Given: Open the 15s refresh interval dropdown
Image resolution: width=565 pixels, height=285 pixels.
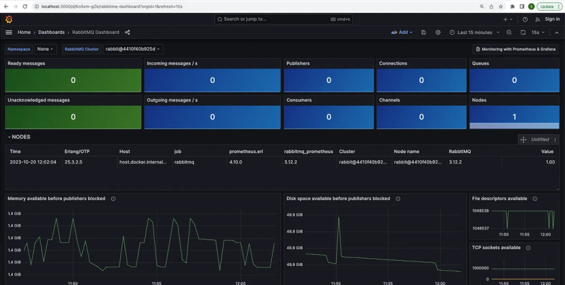Looking at the screenshot, I should click(538, 33).
